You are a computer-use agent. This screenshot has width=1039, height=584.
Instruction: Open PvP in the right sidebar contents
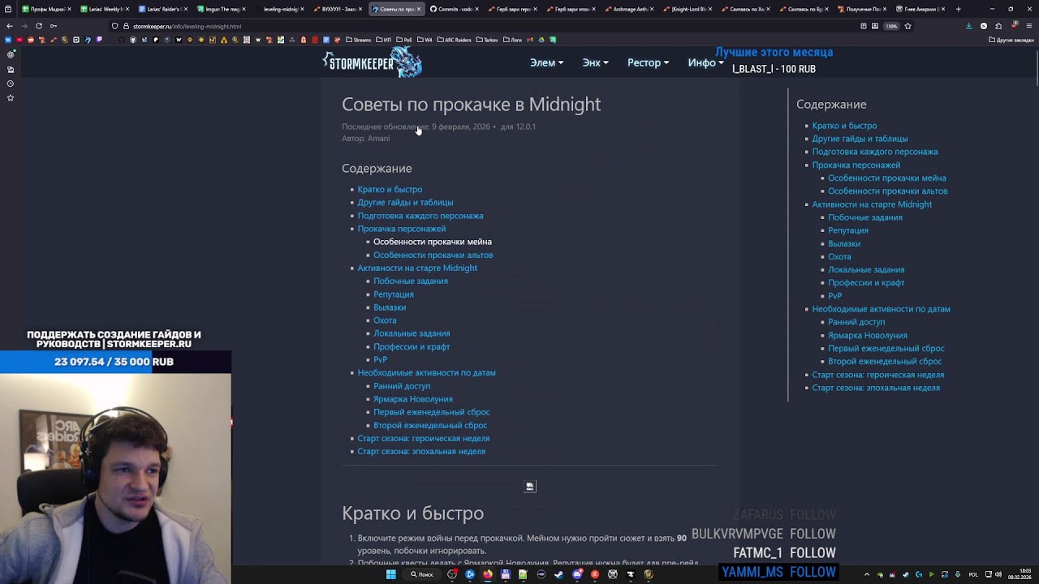834,296
